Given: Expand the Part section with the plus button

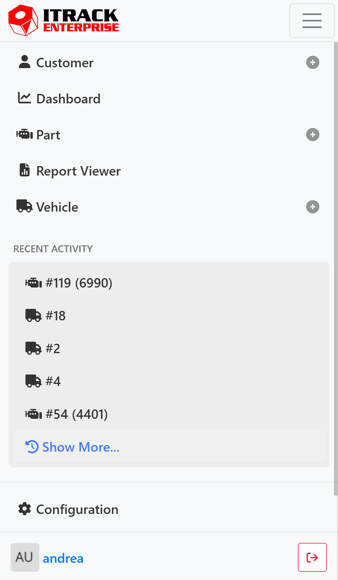Looking at the screenshot, I should point(313,135).
